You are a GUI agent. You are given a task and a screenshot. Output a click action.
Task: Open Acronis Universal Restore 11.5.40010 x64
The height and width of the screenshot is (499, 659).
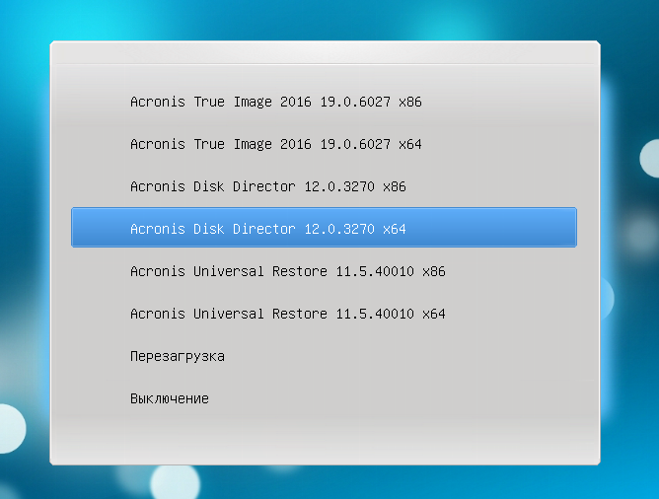click(x=288, y=314)
